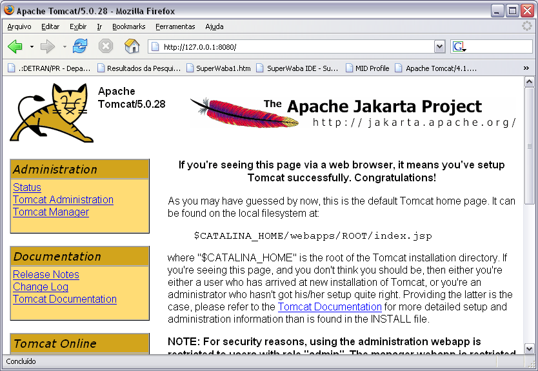
Task: Open the Tomcat Manager link
Action: pyautogui.click(x=51, y=212)
